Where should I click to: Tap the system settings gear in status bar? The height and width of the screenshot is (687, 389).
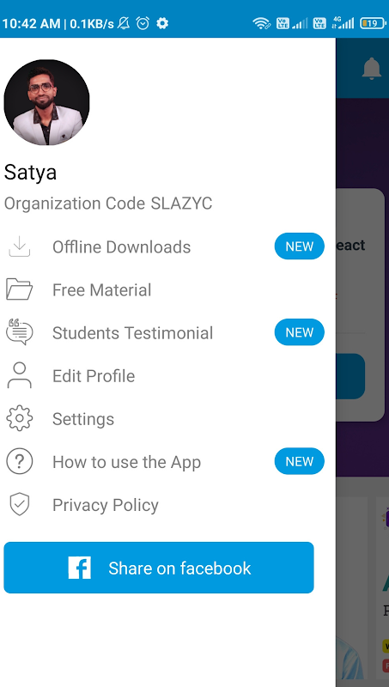162,23
